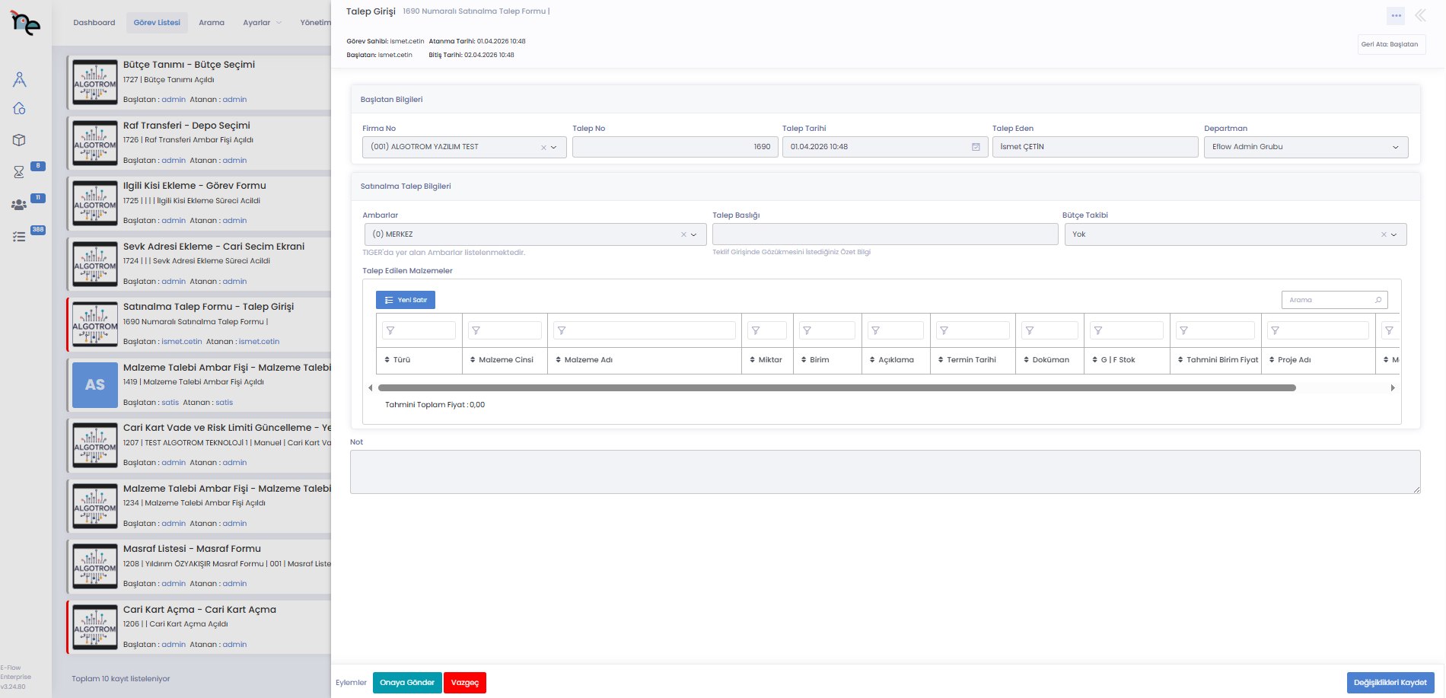Open the task list sidebar icon

[x=19, y=237]
